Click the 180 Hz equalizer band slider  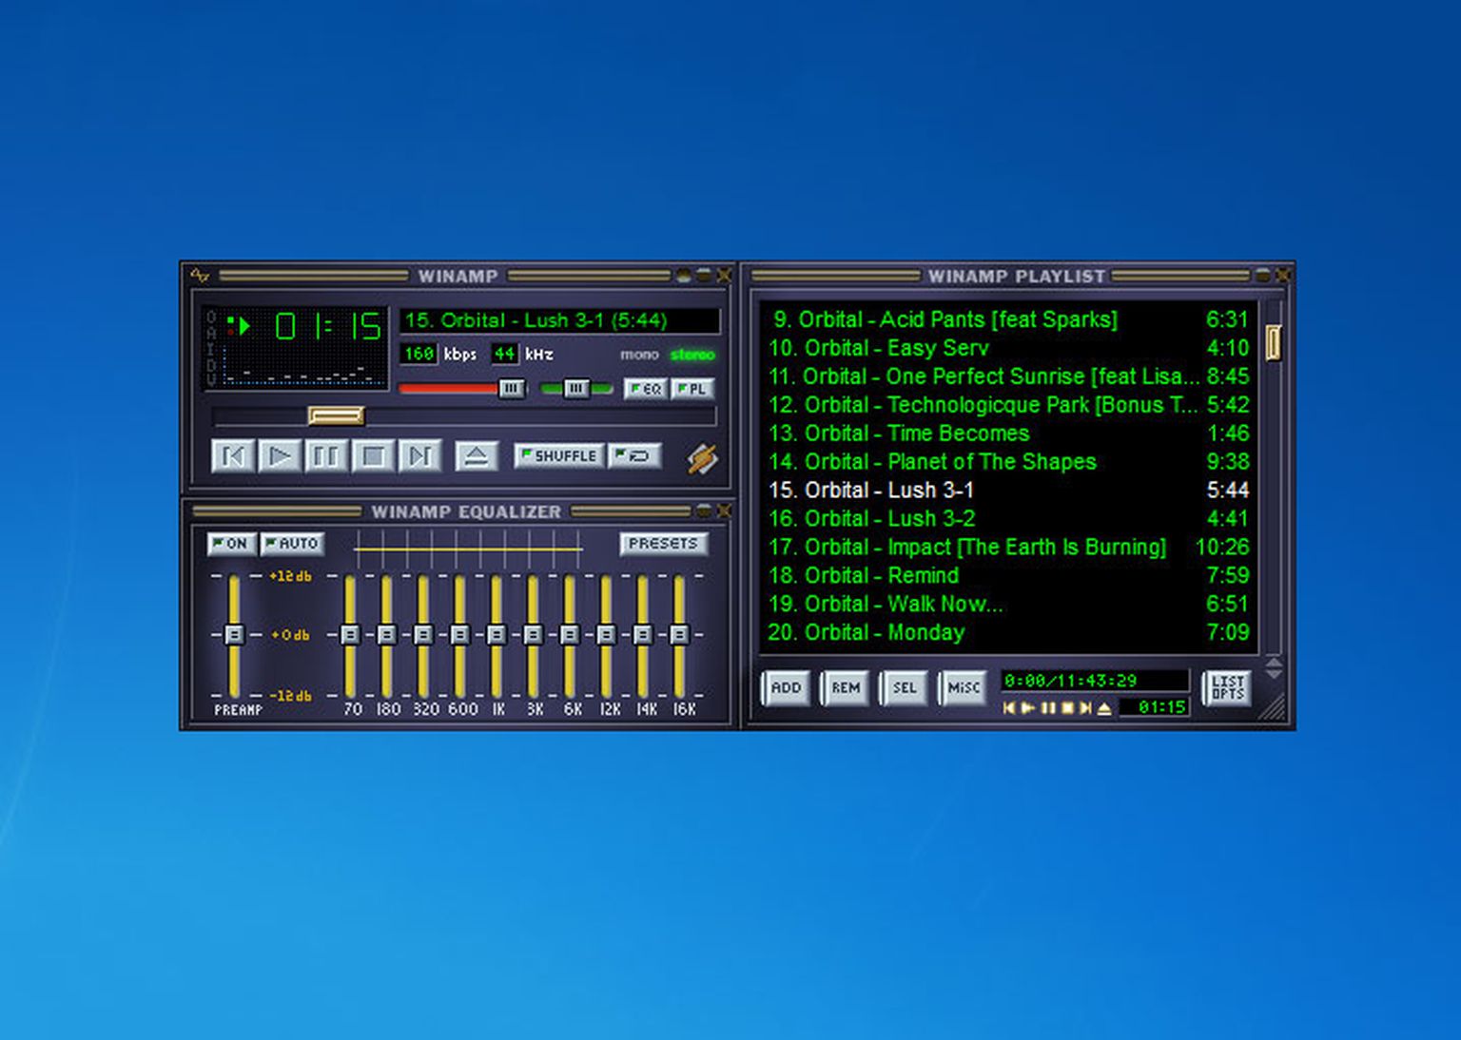(386, 634)
